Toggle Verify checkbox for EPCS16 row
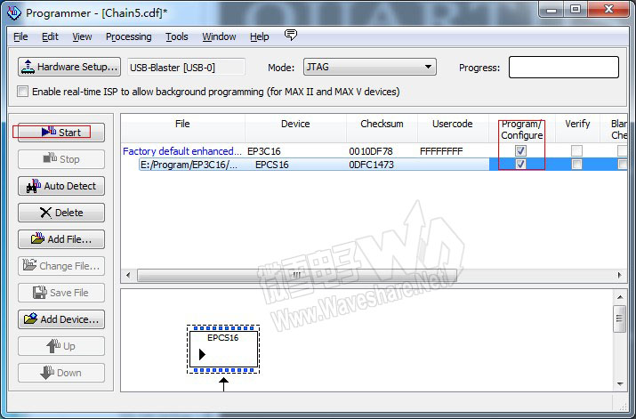This screenshot has width=636, height=419. click(576, 165)
